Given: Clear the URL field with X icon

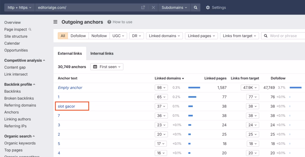Looking at the screenshot, I should pos(153,7).
